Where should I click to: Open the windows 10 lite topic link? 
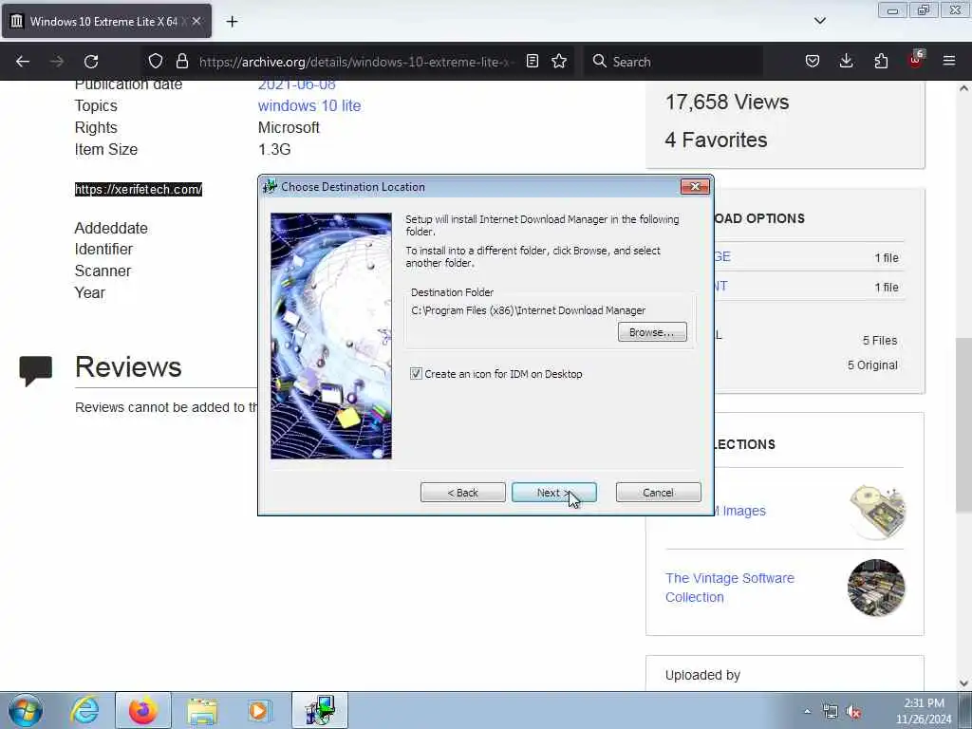click(x=309, y=106)
